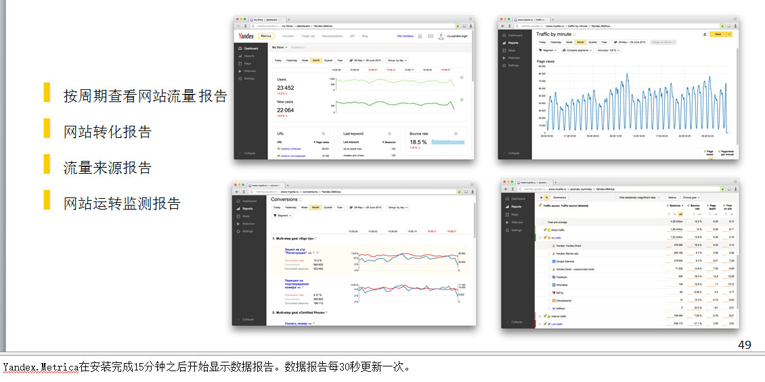The image size is (765, 382).
Task: Check the Facebook row checkbox
Action: point(550,277)
